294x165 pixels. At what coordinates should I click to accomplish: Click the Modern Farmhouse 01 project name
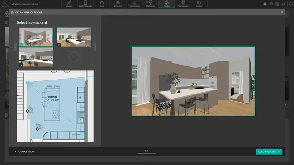[24, 4]
